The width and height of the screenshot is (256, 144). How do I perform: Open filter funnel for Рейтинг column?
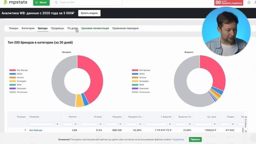76,124
